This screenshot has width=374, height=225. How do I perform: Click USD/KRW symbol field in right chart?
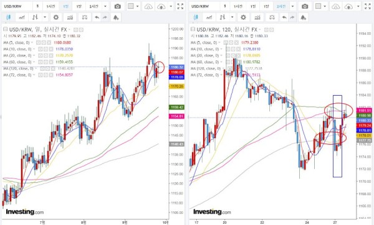204,6
